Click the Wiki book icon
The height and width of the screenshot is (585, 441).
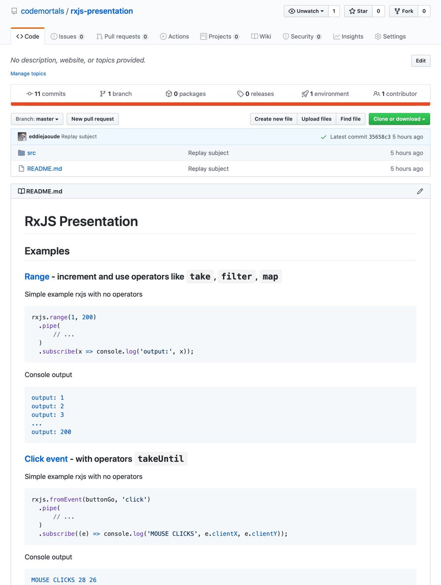coord(254,37)
